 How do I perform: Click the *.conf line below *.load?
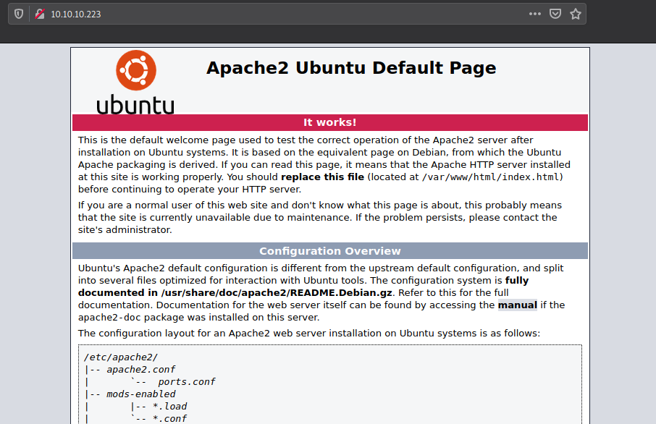(169, 418)
